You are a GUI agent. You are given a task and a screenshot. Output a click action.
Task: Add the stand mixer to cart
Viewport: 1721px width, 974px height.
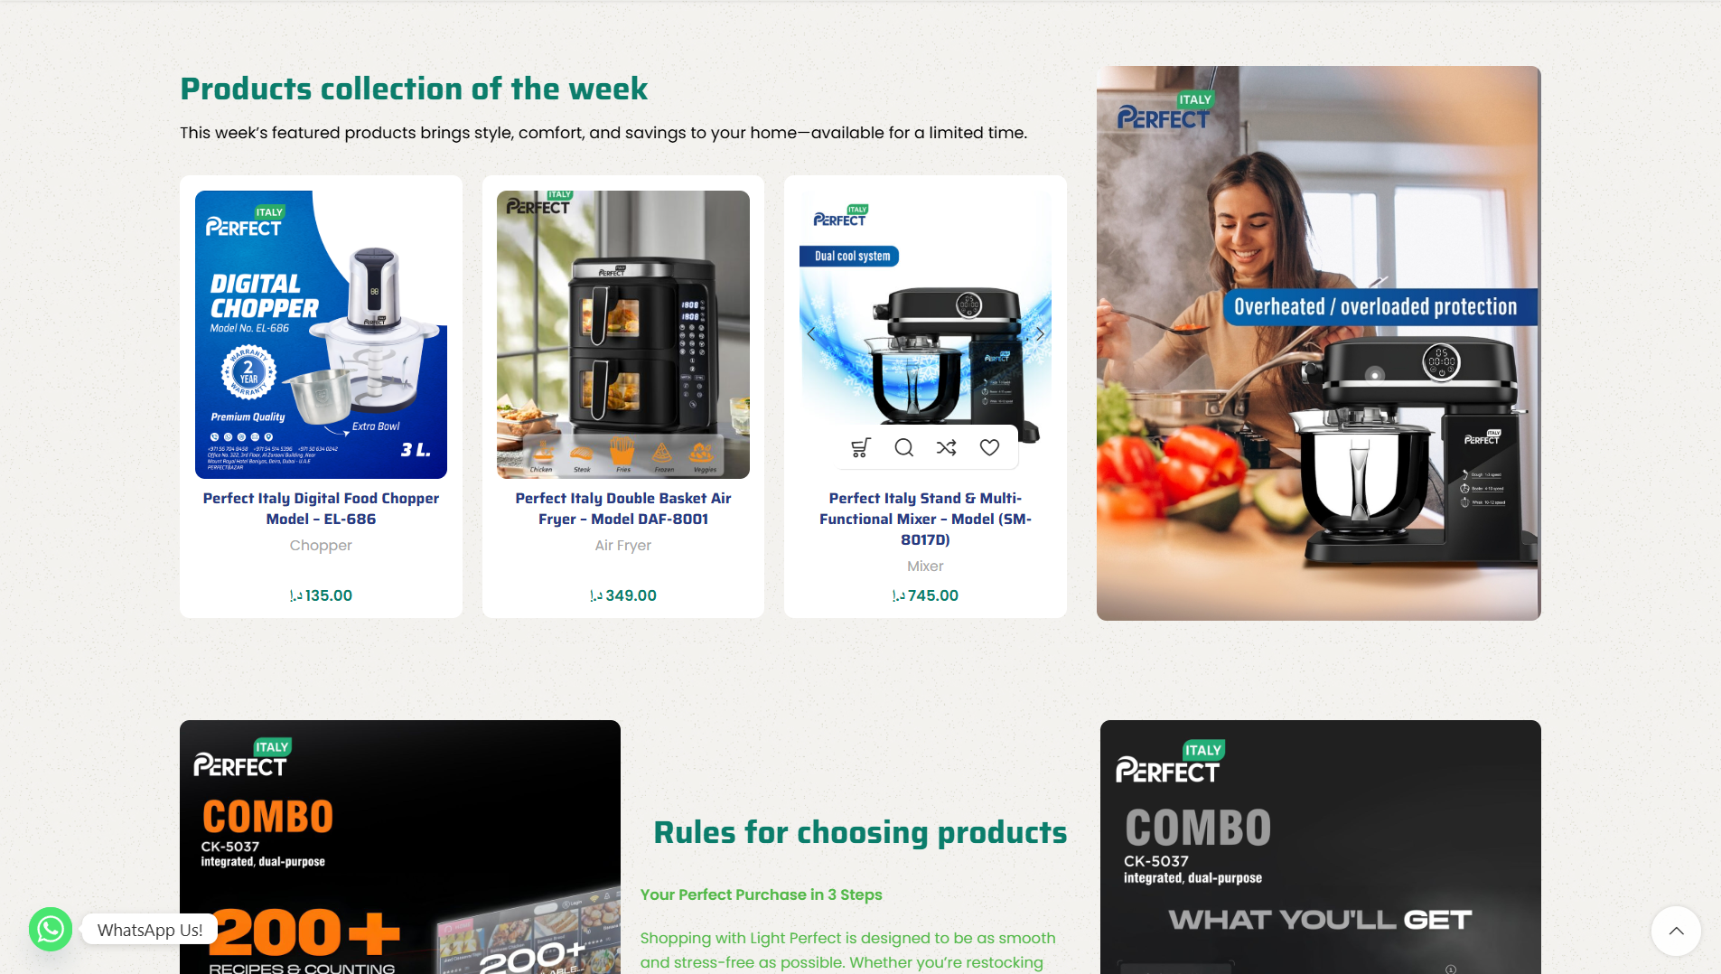pos(861,447)
